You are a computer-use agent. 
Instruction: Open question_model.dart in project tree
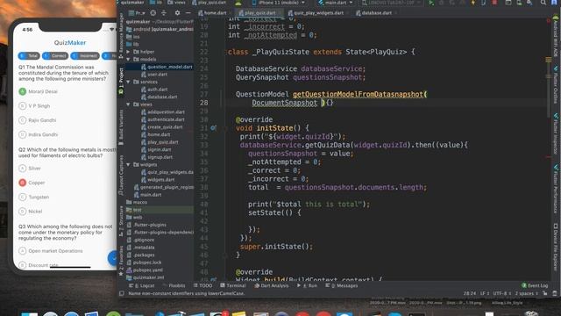point(167,67)
